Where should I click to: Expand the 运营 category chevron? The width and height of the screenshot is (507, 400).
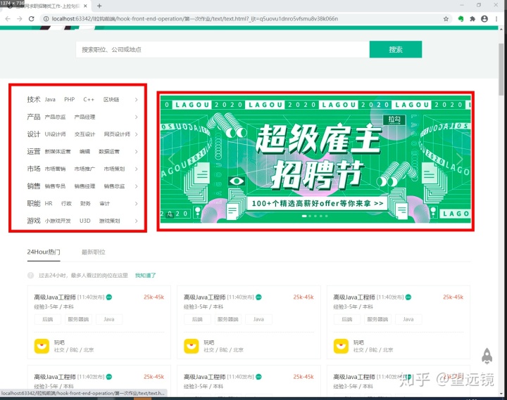[x=136, y=151]
